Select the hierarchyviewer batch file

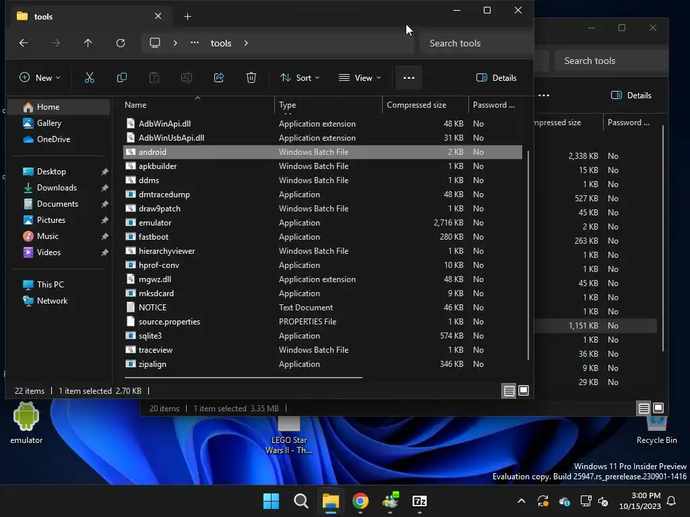pyautogui.click(x=323, y=250)
